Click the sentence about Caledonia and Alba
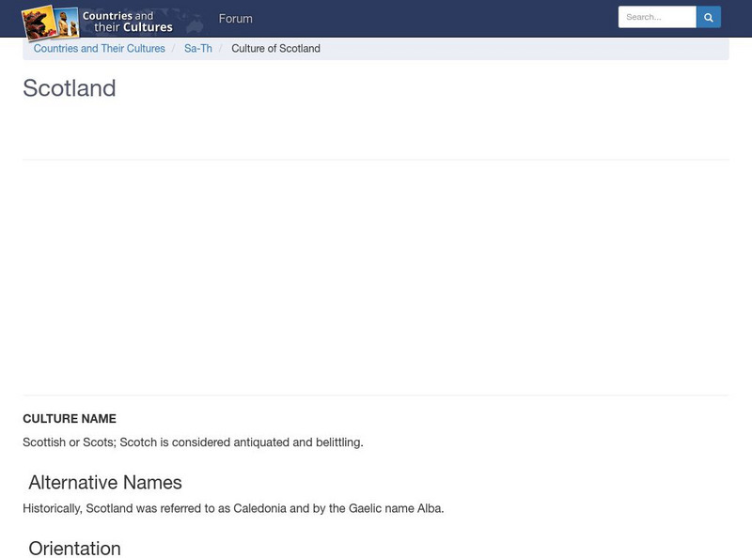752x558 pixels. click(233, 508)
